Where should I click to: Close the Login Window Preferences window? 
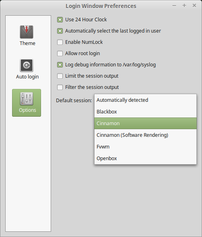pyautogui.click(x=194, y=6)
